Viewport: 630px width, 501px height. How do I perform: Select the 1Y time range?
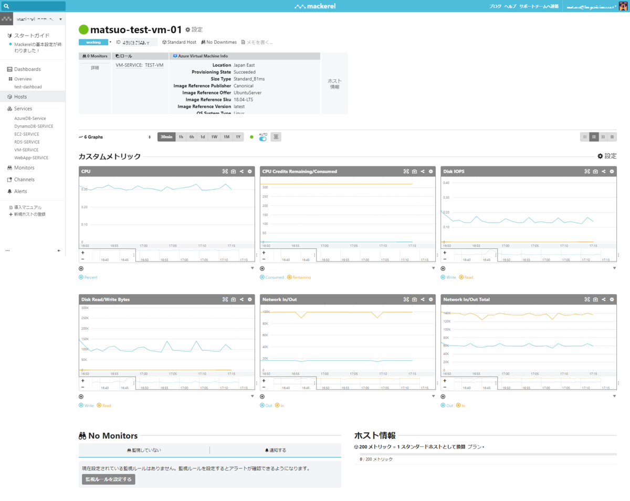[x=238, y=137]
